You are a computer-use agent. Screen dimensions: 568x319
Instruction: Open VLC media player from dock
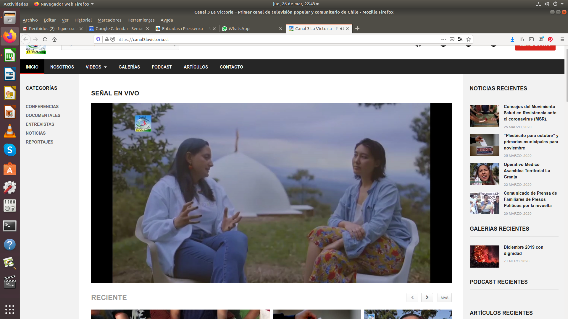click(x=10, y=131)
